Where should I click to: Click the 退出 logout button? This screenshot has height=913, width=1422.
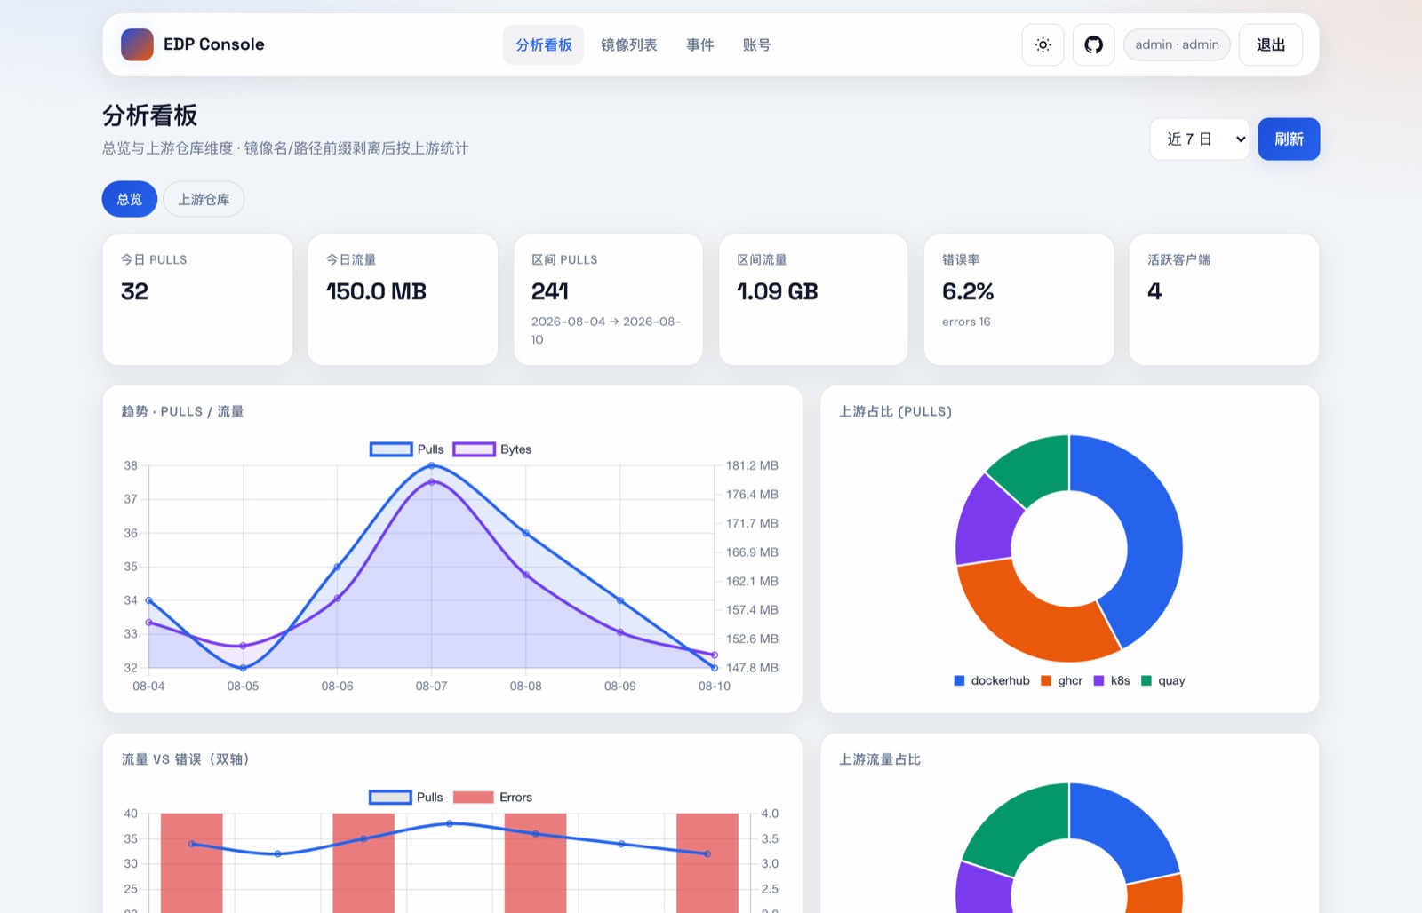point(1271,44)
